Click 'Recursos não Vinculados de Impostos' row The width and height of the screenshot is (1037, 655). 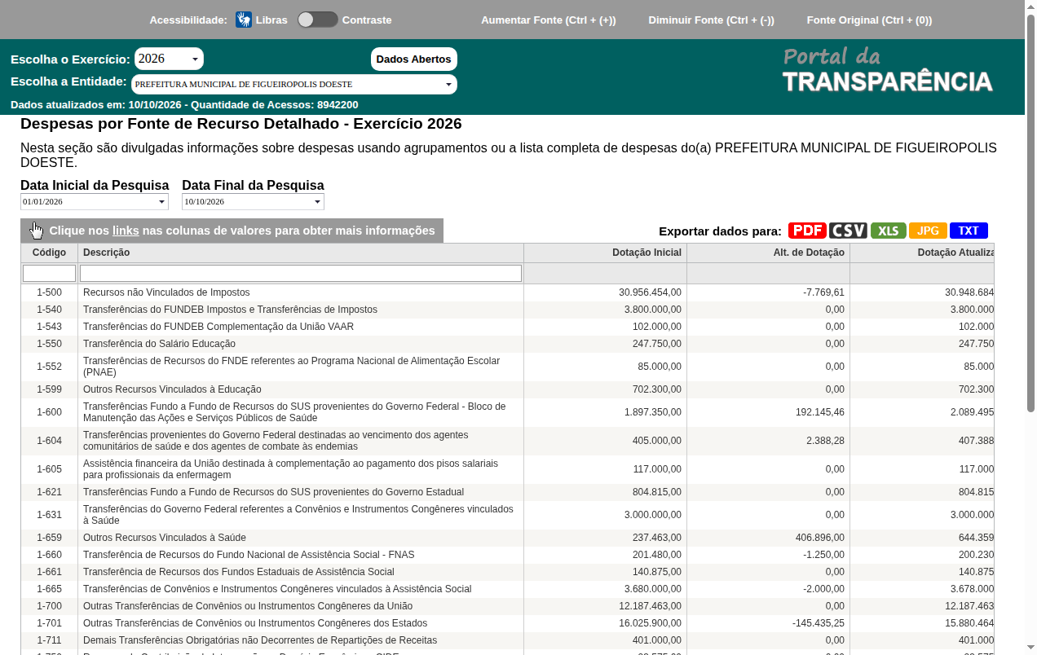tap(507, 292)
